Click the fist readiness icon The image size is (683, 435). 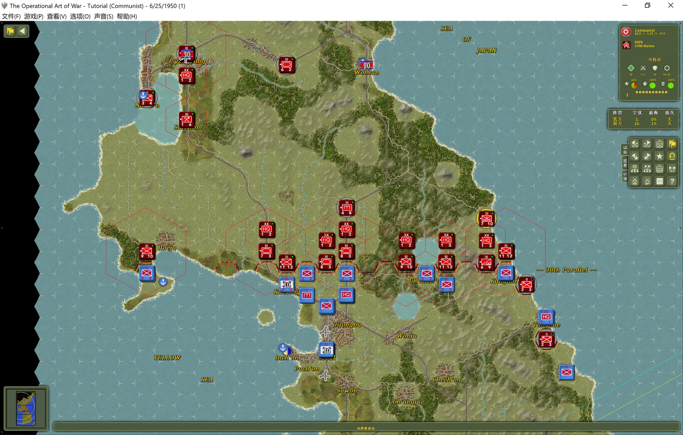pos(645,84)
